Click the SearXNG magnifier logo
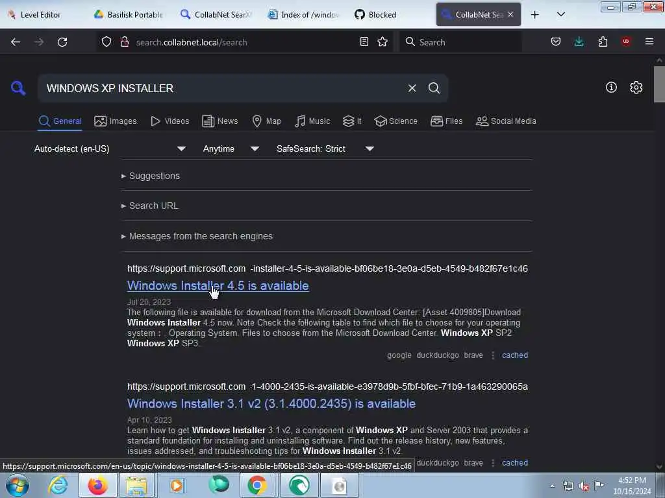 tap(18, 88)
